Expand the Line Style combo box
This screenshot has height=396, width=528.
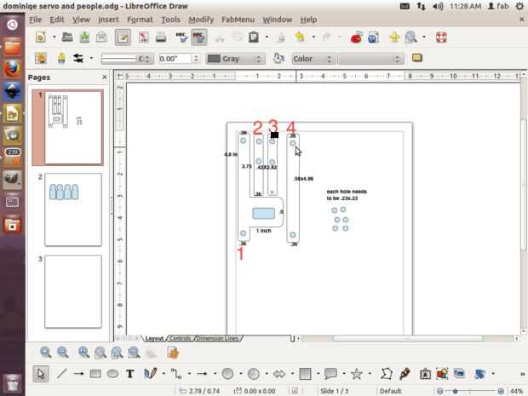pyautogui.click(x=127, y=59)
